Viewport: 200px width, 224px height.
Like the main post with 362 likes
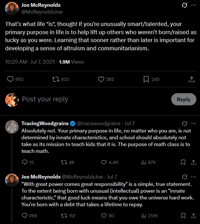[101, 79]
